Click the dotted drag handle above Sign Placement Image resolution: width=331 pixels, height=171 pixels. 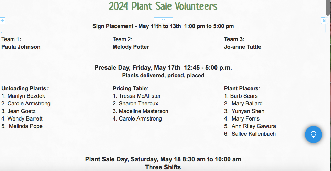click(x=163, y=20)
